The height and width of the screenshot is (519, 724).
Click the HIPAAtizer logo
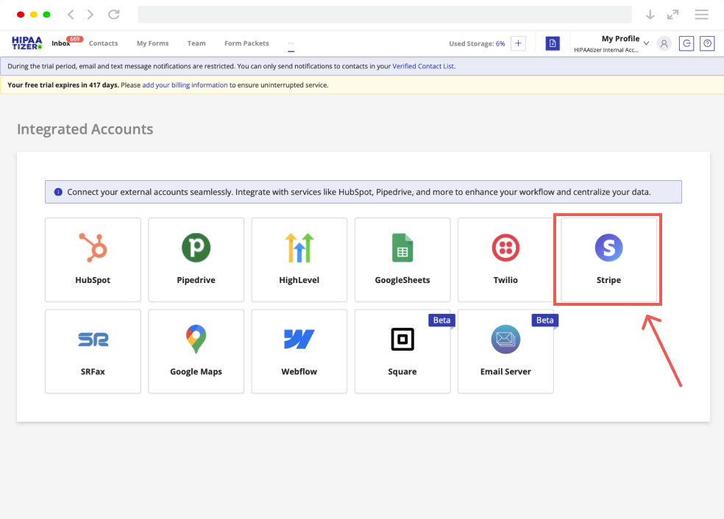click(26, 43)
